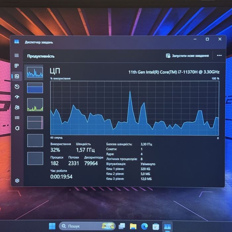This screenshot has width=232, height=232.
Task: Click the Task Manager taskbar icon
Action: [x=167, y=226]
